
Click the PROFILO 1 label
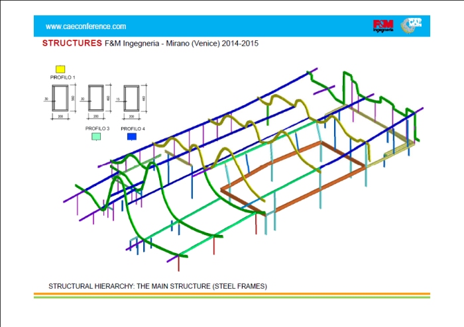63,77
